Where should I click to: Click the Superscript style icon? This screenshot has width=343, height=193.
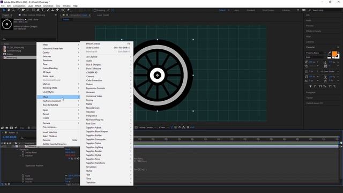[330, 86]
